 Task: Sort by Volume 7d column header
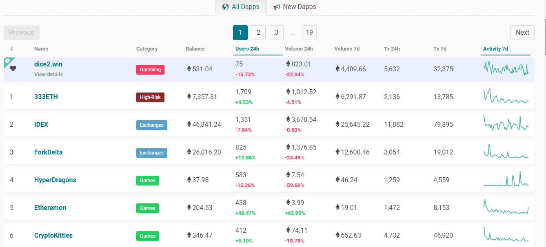click(x=347, y=49)
